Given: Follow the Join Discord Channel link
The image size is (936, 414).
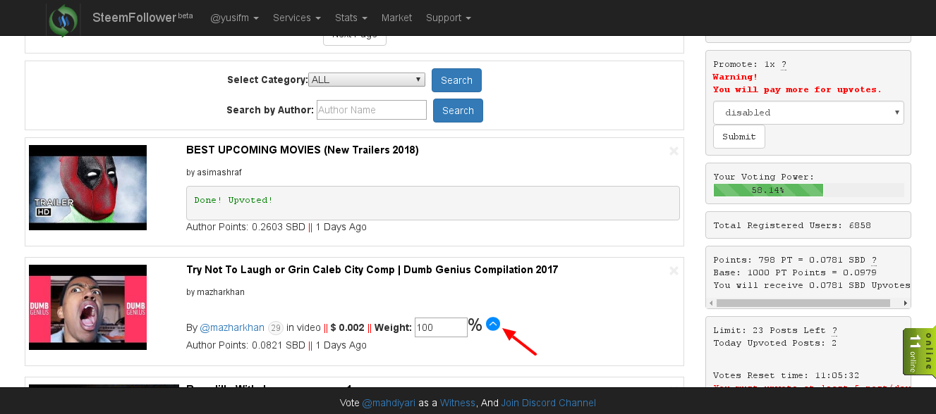Looking at the screenshot, I should (x=548, y=403).
